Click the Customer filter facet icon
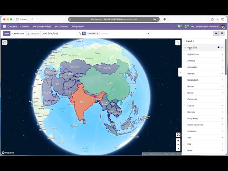The width and height of the screenshot is (228, 171). (84, 33)
